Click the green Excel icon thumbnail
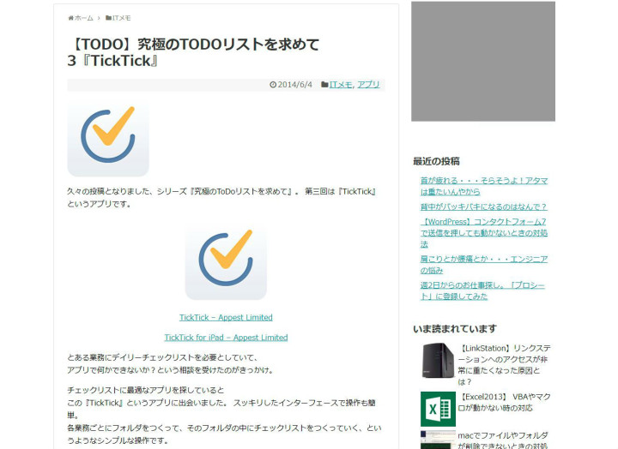This screenshot has width=618, height=449. pos(438,409)
